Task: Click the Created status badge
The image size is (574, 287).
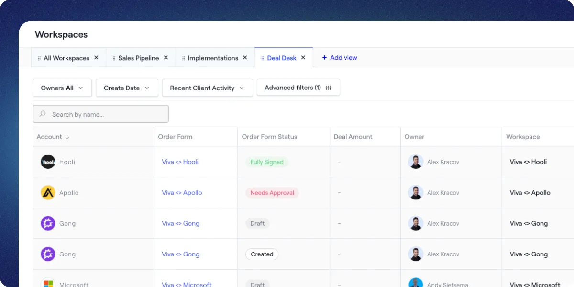Action: (x=262, y=254)
